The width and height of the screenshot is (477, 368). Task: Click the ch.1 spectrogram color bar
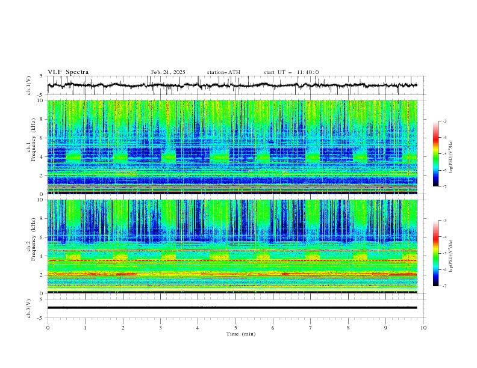(435, 154)
